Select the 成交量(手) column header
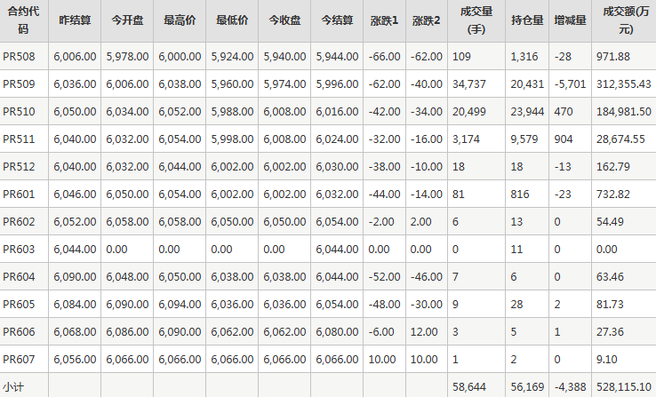This screenshot has width=656, height=397. click(x=476, y=20)
